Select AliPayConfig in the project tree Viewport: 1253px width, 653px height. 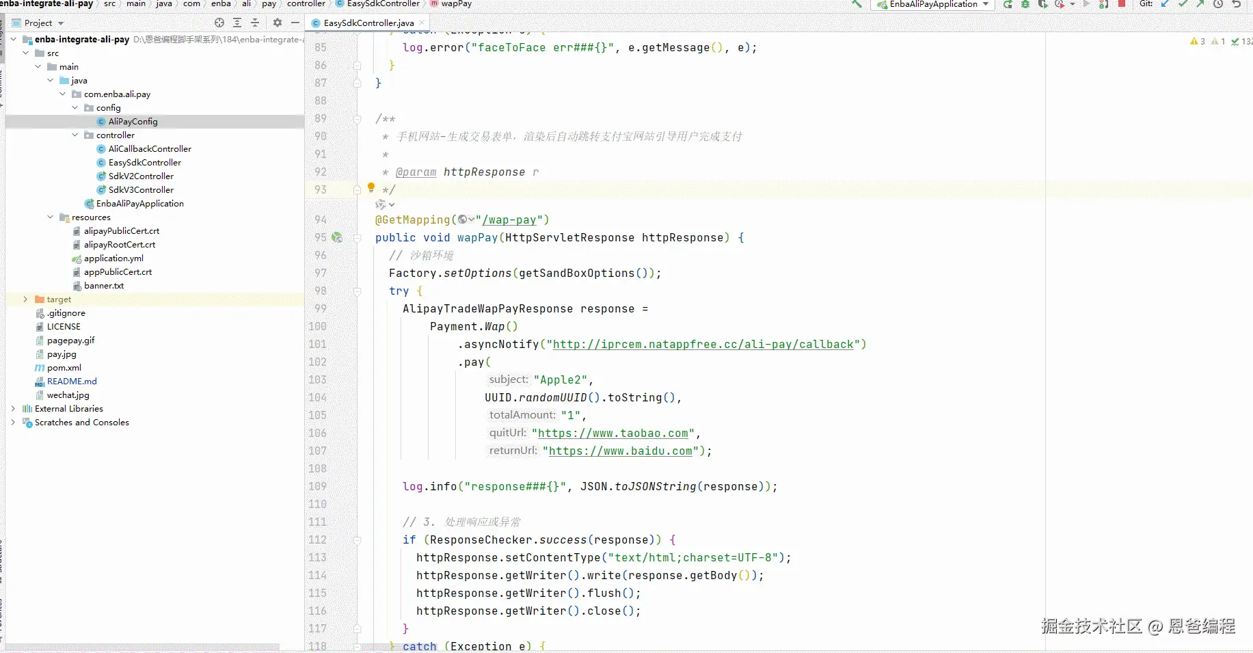(x=133, y=121)
